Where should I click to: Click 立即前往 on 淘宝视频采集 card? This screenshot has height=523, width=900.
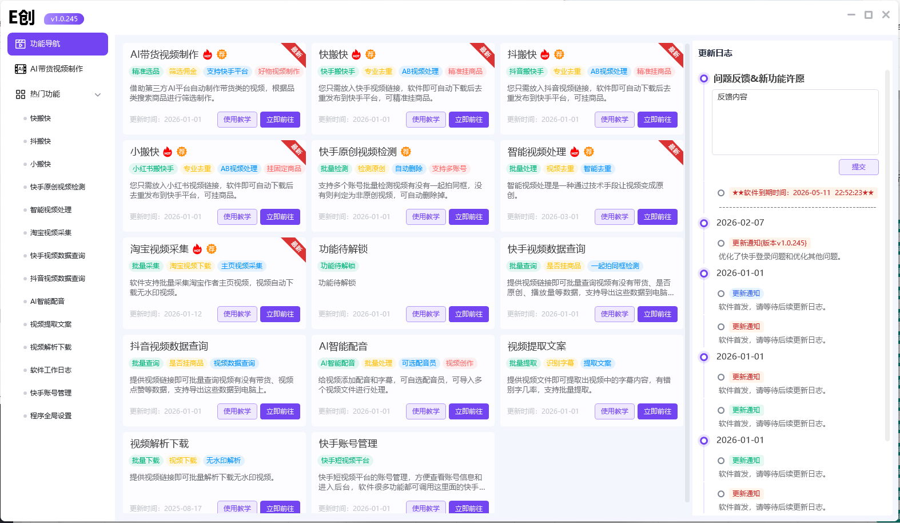280,314
